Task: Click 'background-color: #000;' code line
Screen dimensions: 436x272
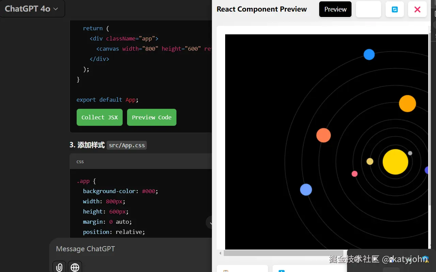Action: (x=121, y=191)
